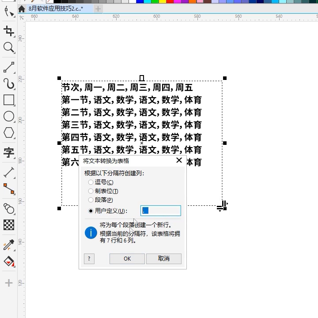The height and width of the screenshot is (318, 318).
Task: Select the Transparency checkerboard tool
Action: coord(9,225)
